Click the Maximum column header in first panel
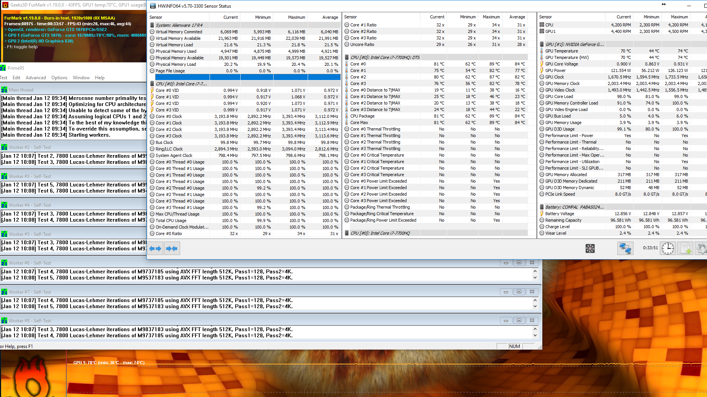The width and height of the screenshot is (707, 397). click(296, 17)
